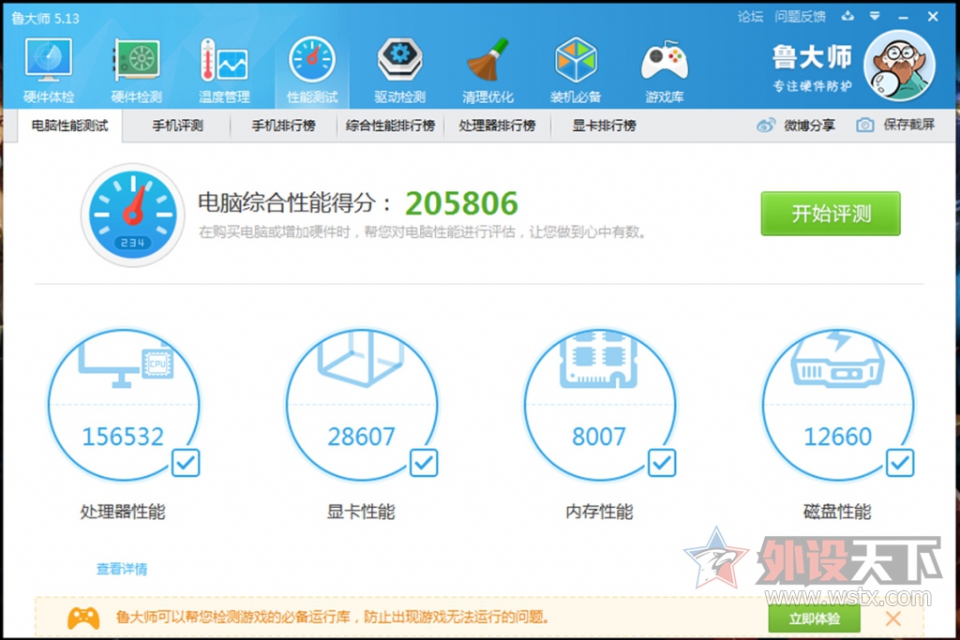The width and height of the screenshot is (960, 640).
Task: Switch to the 电脑性能测试 tab
Action: (x=69, y=127)
